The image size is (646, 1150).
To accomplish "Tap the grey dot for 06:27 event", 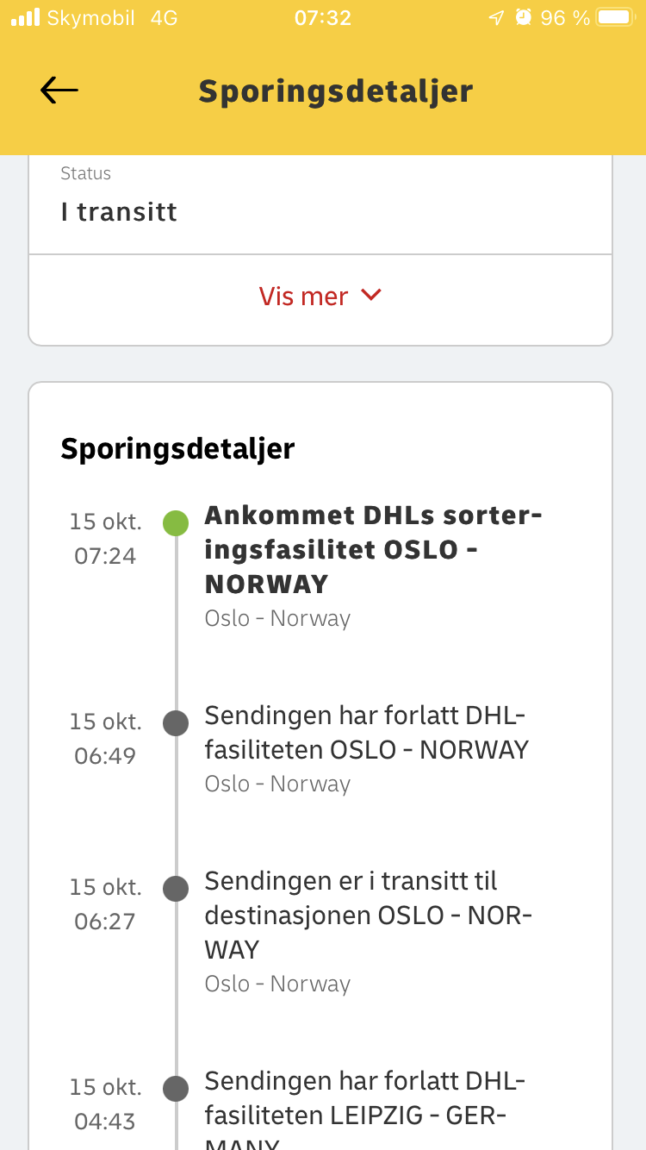I will point(176,888).
